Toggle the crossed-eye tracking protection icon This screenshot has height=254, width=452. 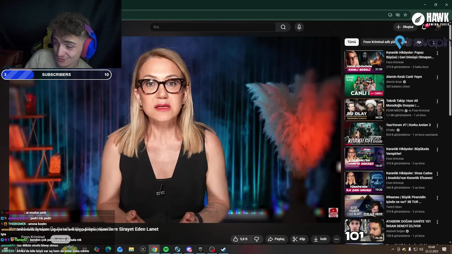click(x=398, y=15)
